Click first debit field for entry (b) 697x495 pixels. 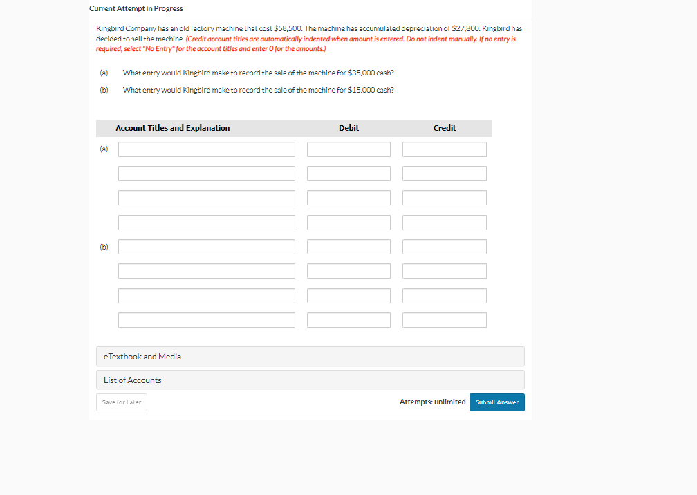349,247
